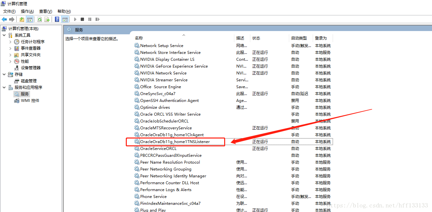Open help with the question mark icon
Screen dimensions: 432x212
tap(57, 19)
